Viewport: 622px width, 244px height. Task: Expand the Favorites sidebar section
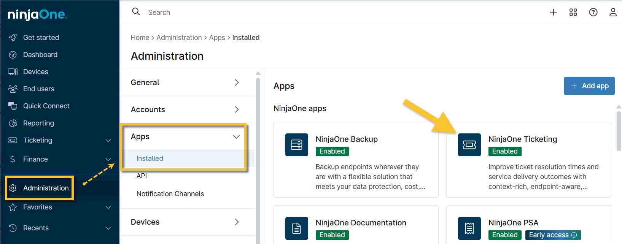[108, 207]
